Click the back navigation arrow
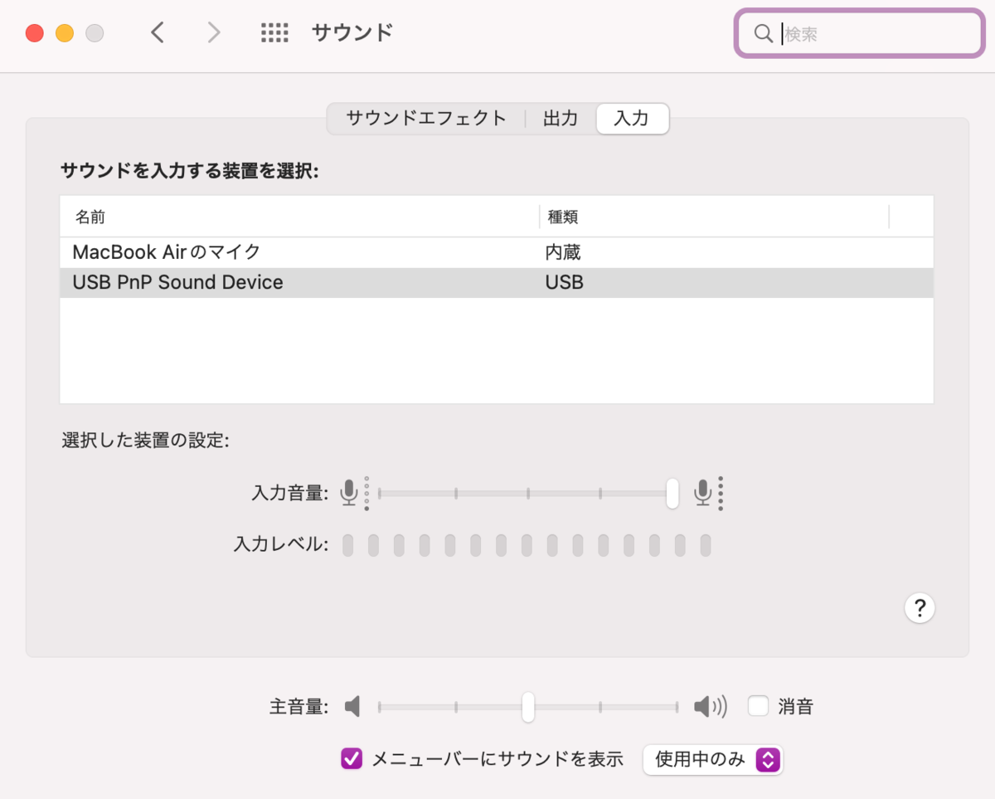Screen dimensions: 995x799 tap(158, 32)
